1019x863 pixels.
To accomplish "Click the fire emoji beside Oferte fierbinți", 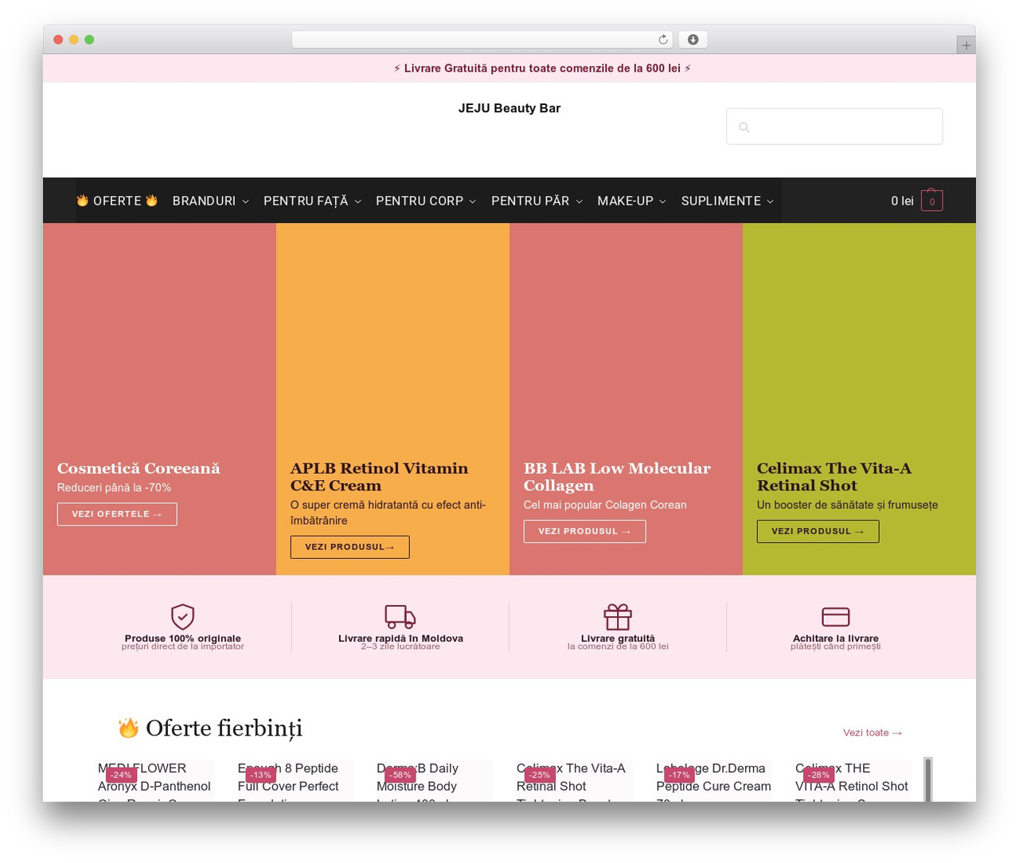I will click(x=128, y=728).
